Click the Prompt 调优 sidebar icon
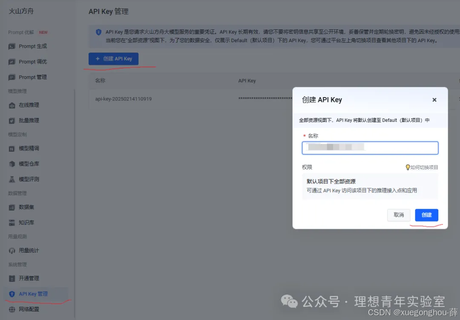 point(12,62)
